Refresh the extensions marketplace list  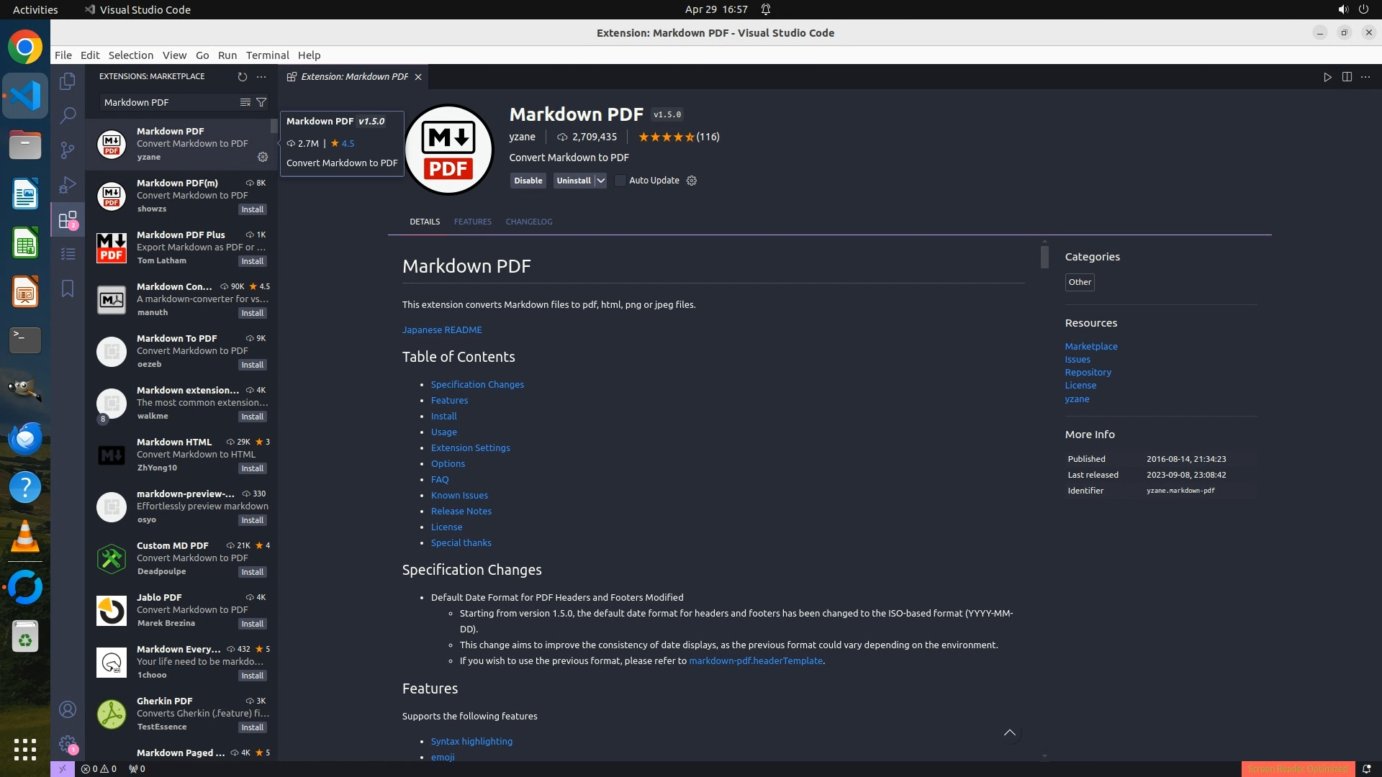coord(243,76)
